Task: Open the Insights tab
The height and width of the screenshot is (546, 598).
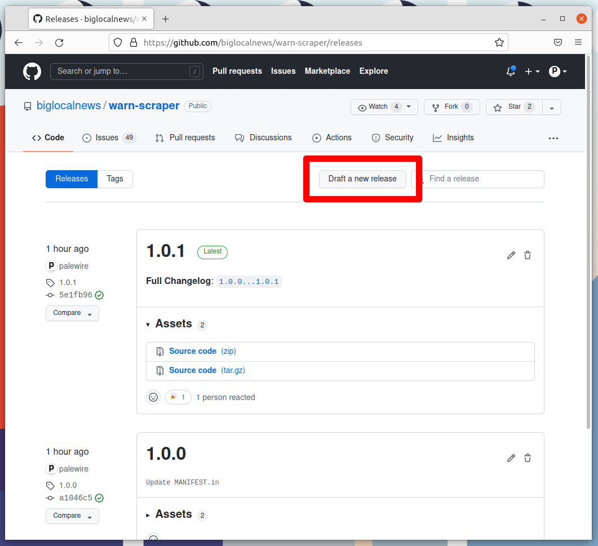Action: pos(453,137)
